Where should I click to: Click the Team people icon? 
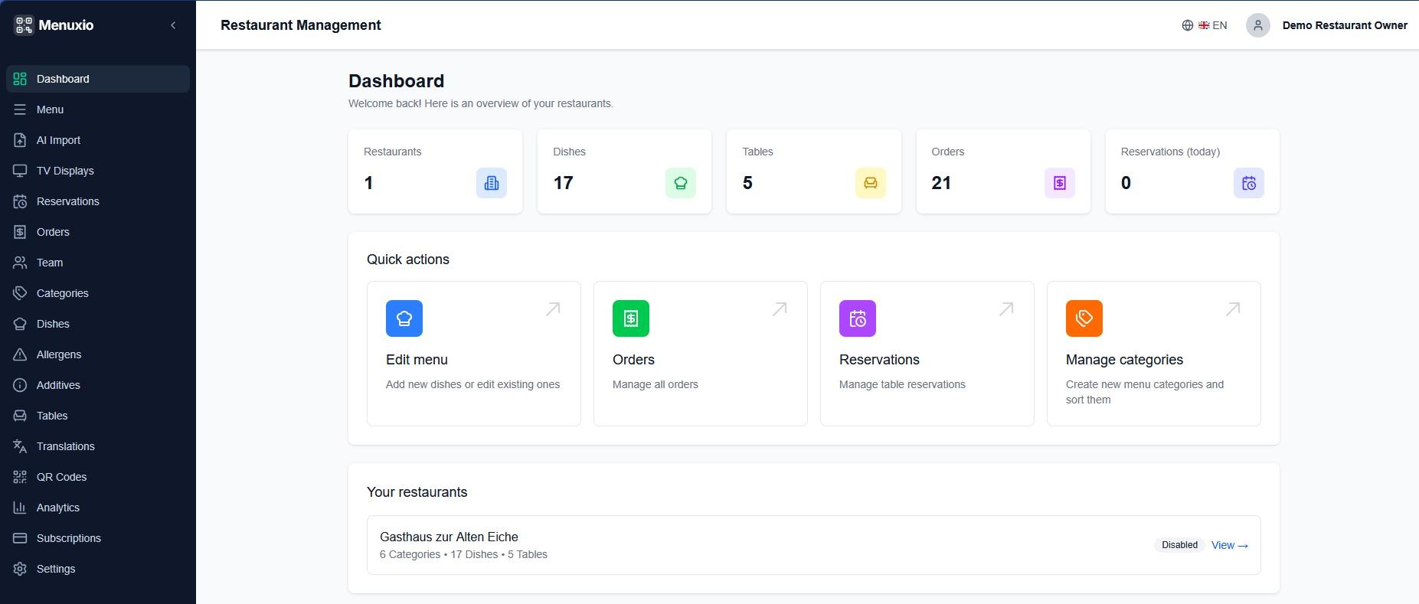point(20,263)
